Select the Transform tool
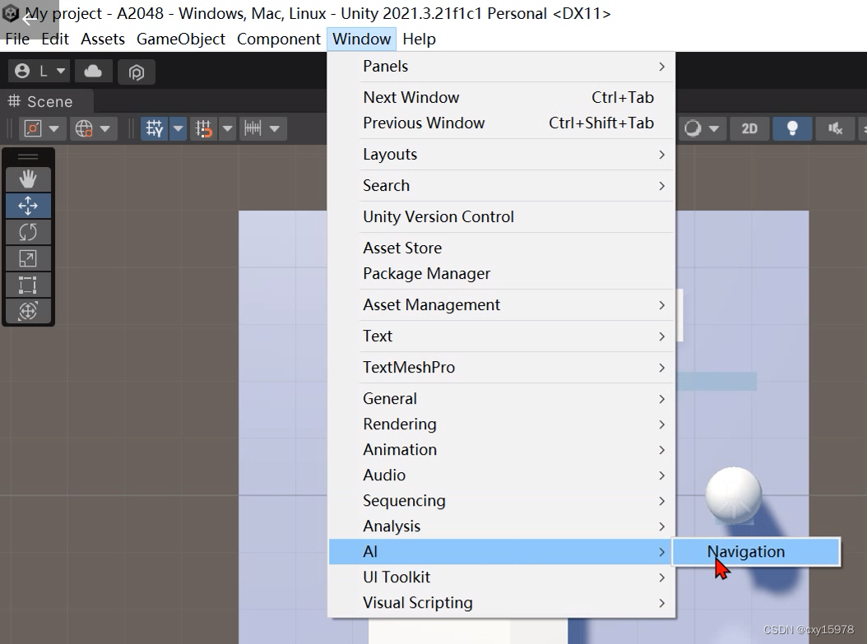This screenshot has width=867, height=644. 28,311
